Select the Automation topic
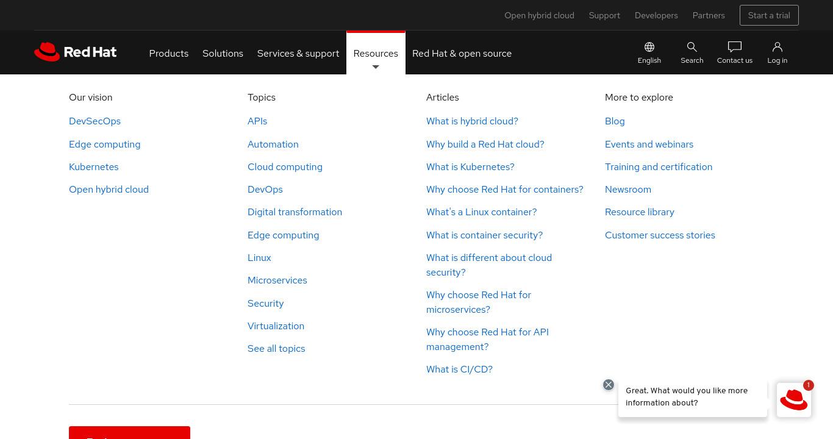 coord(273,144)
